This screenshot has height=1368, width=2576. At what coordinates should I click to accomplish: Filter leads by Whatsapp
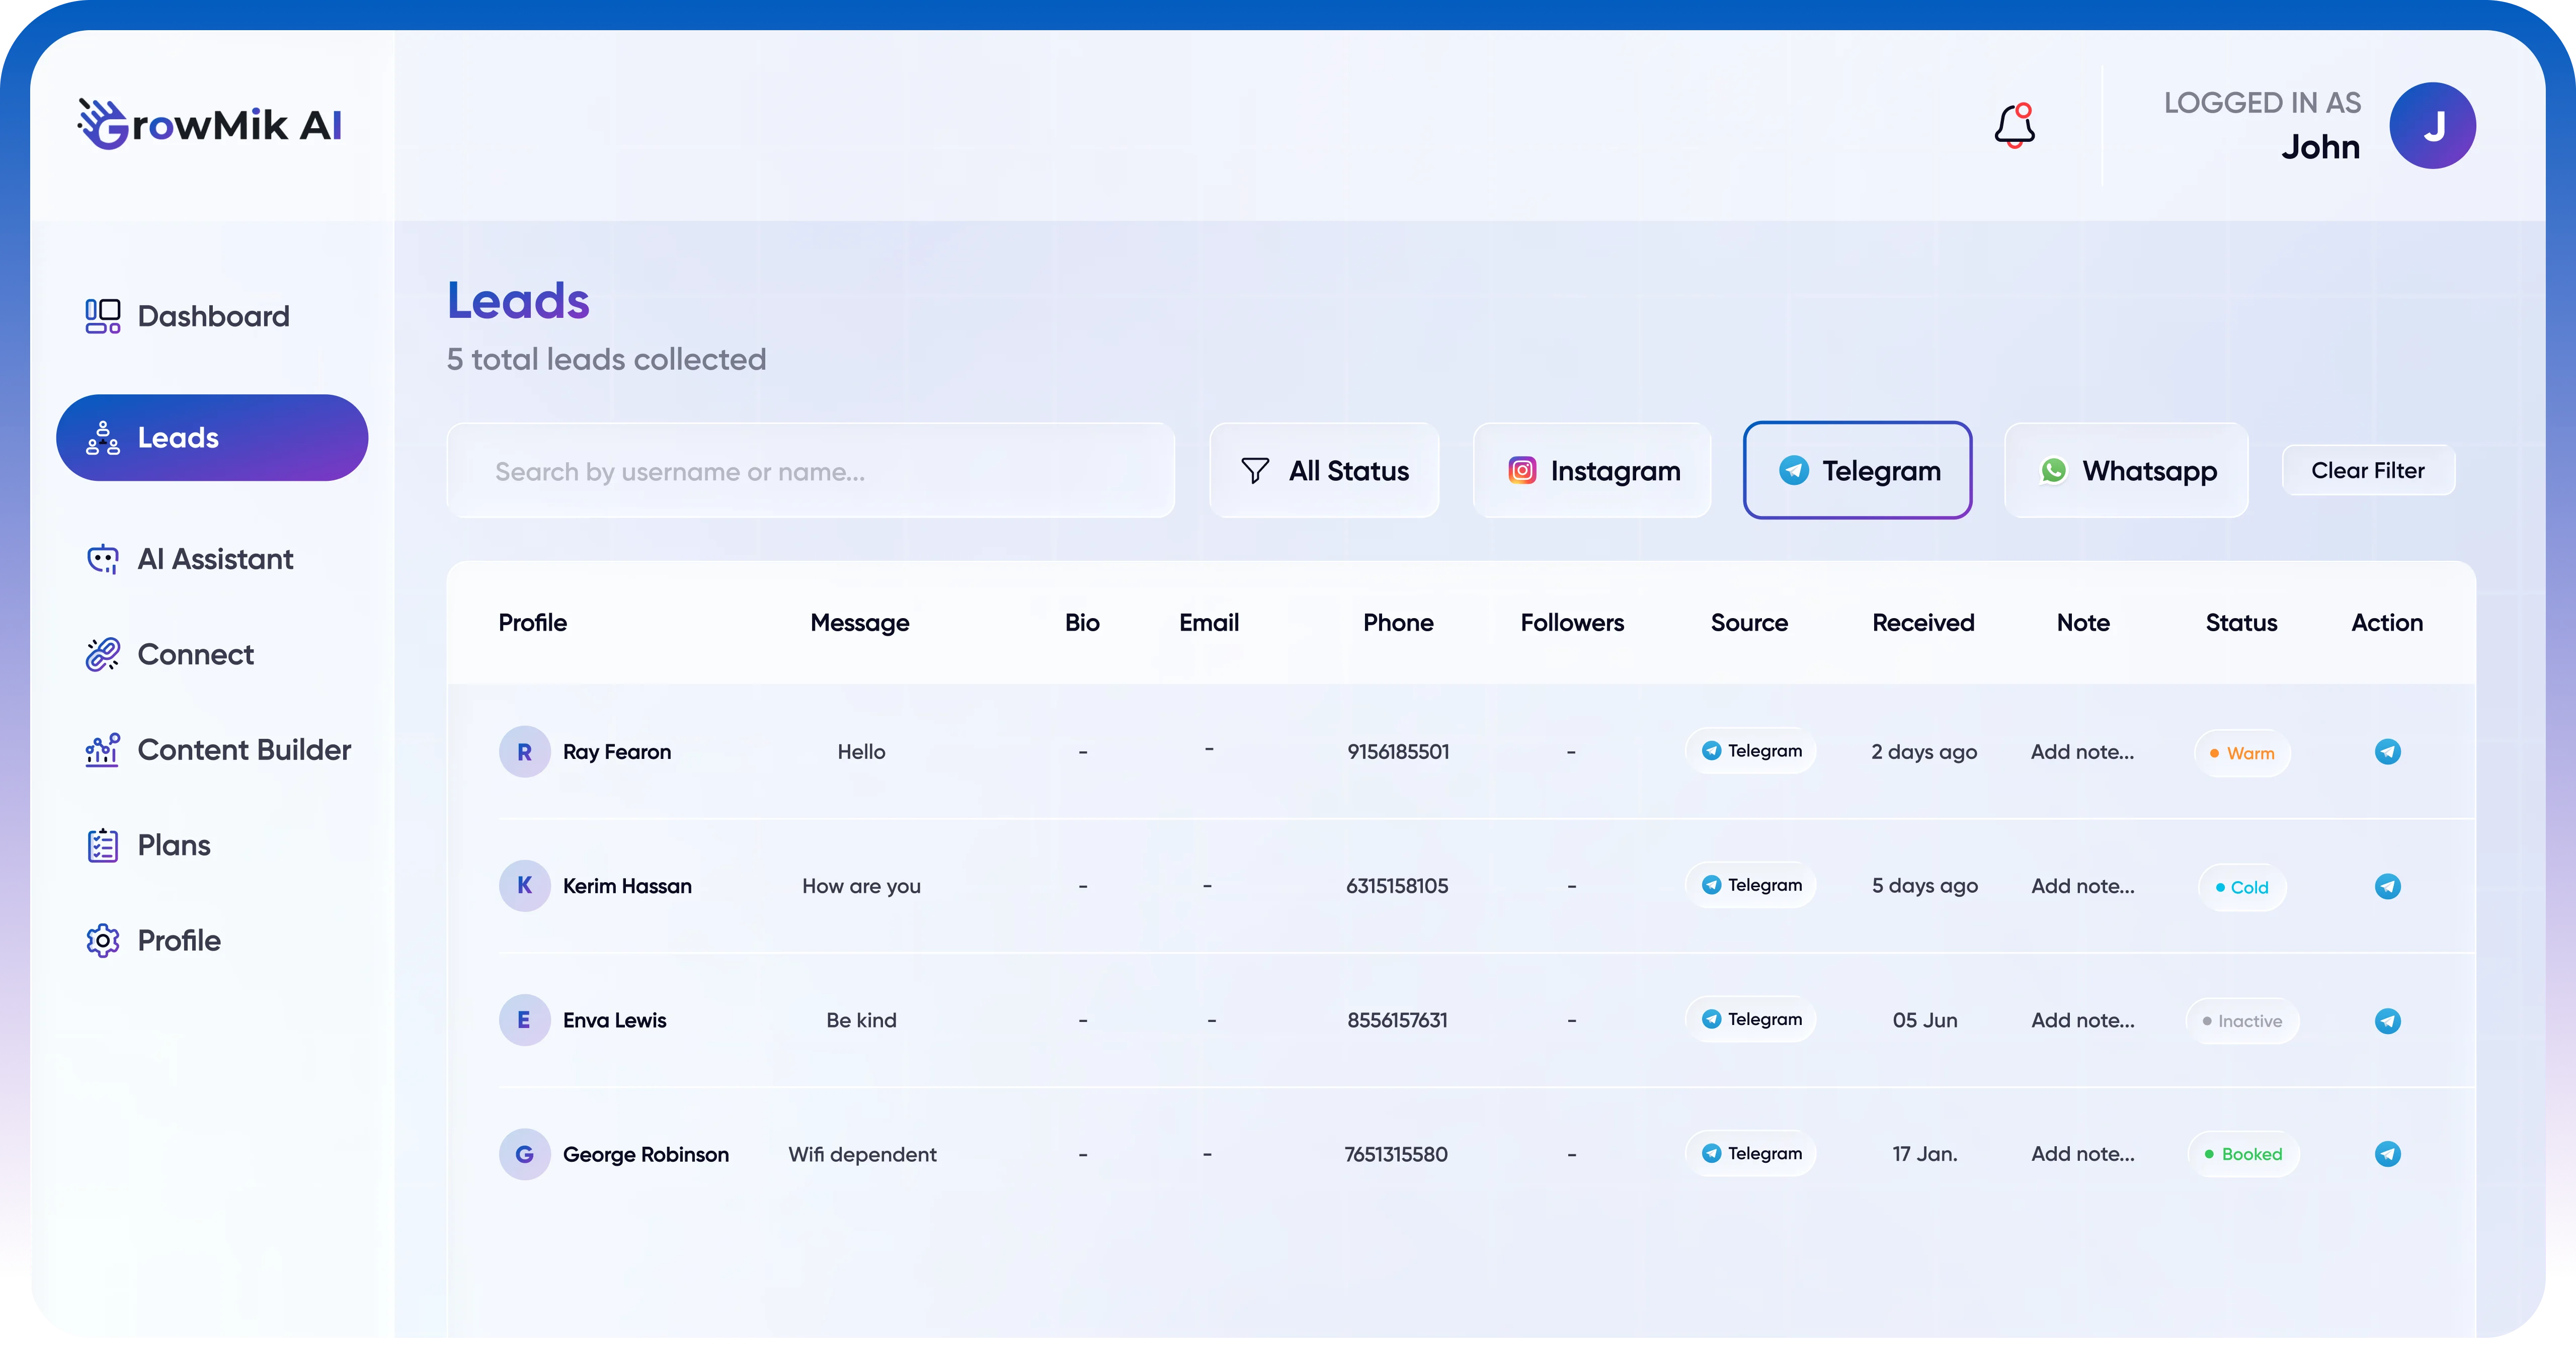coord(2127,471)
